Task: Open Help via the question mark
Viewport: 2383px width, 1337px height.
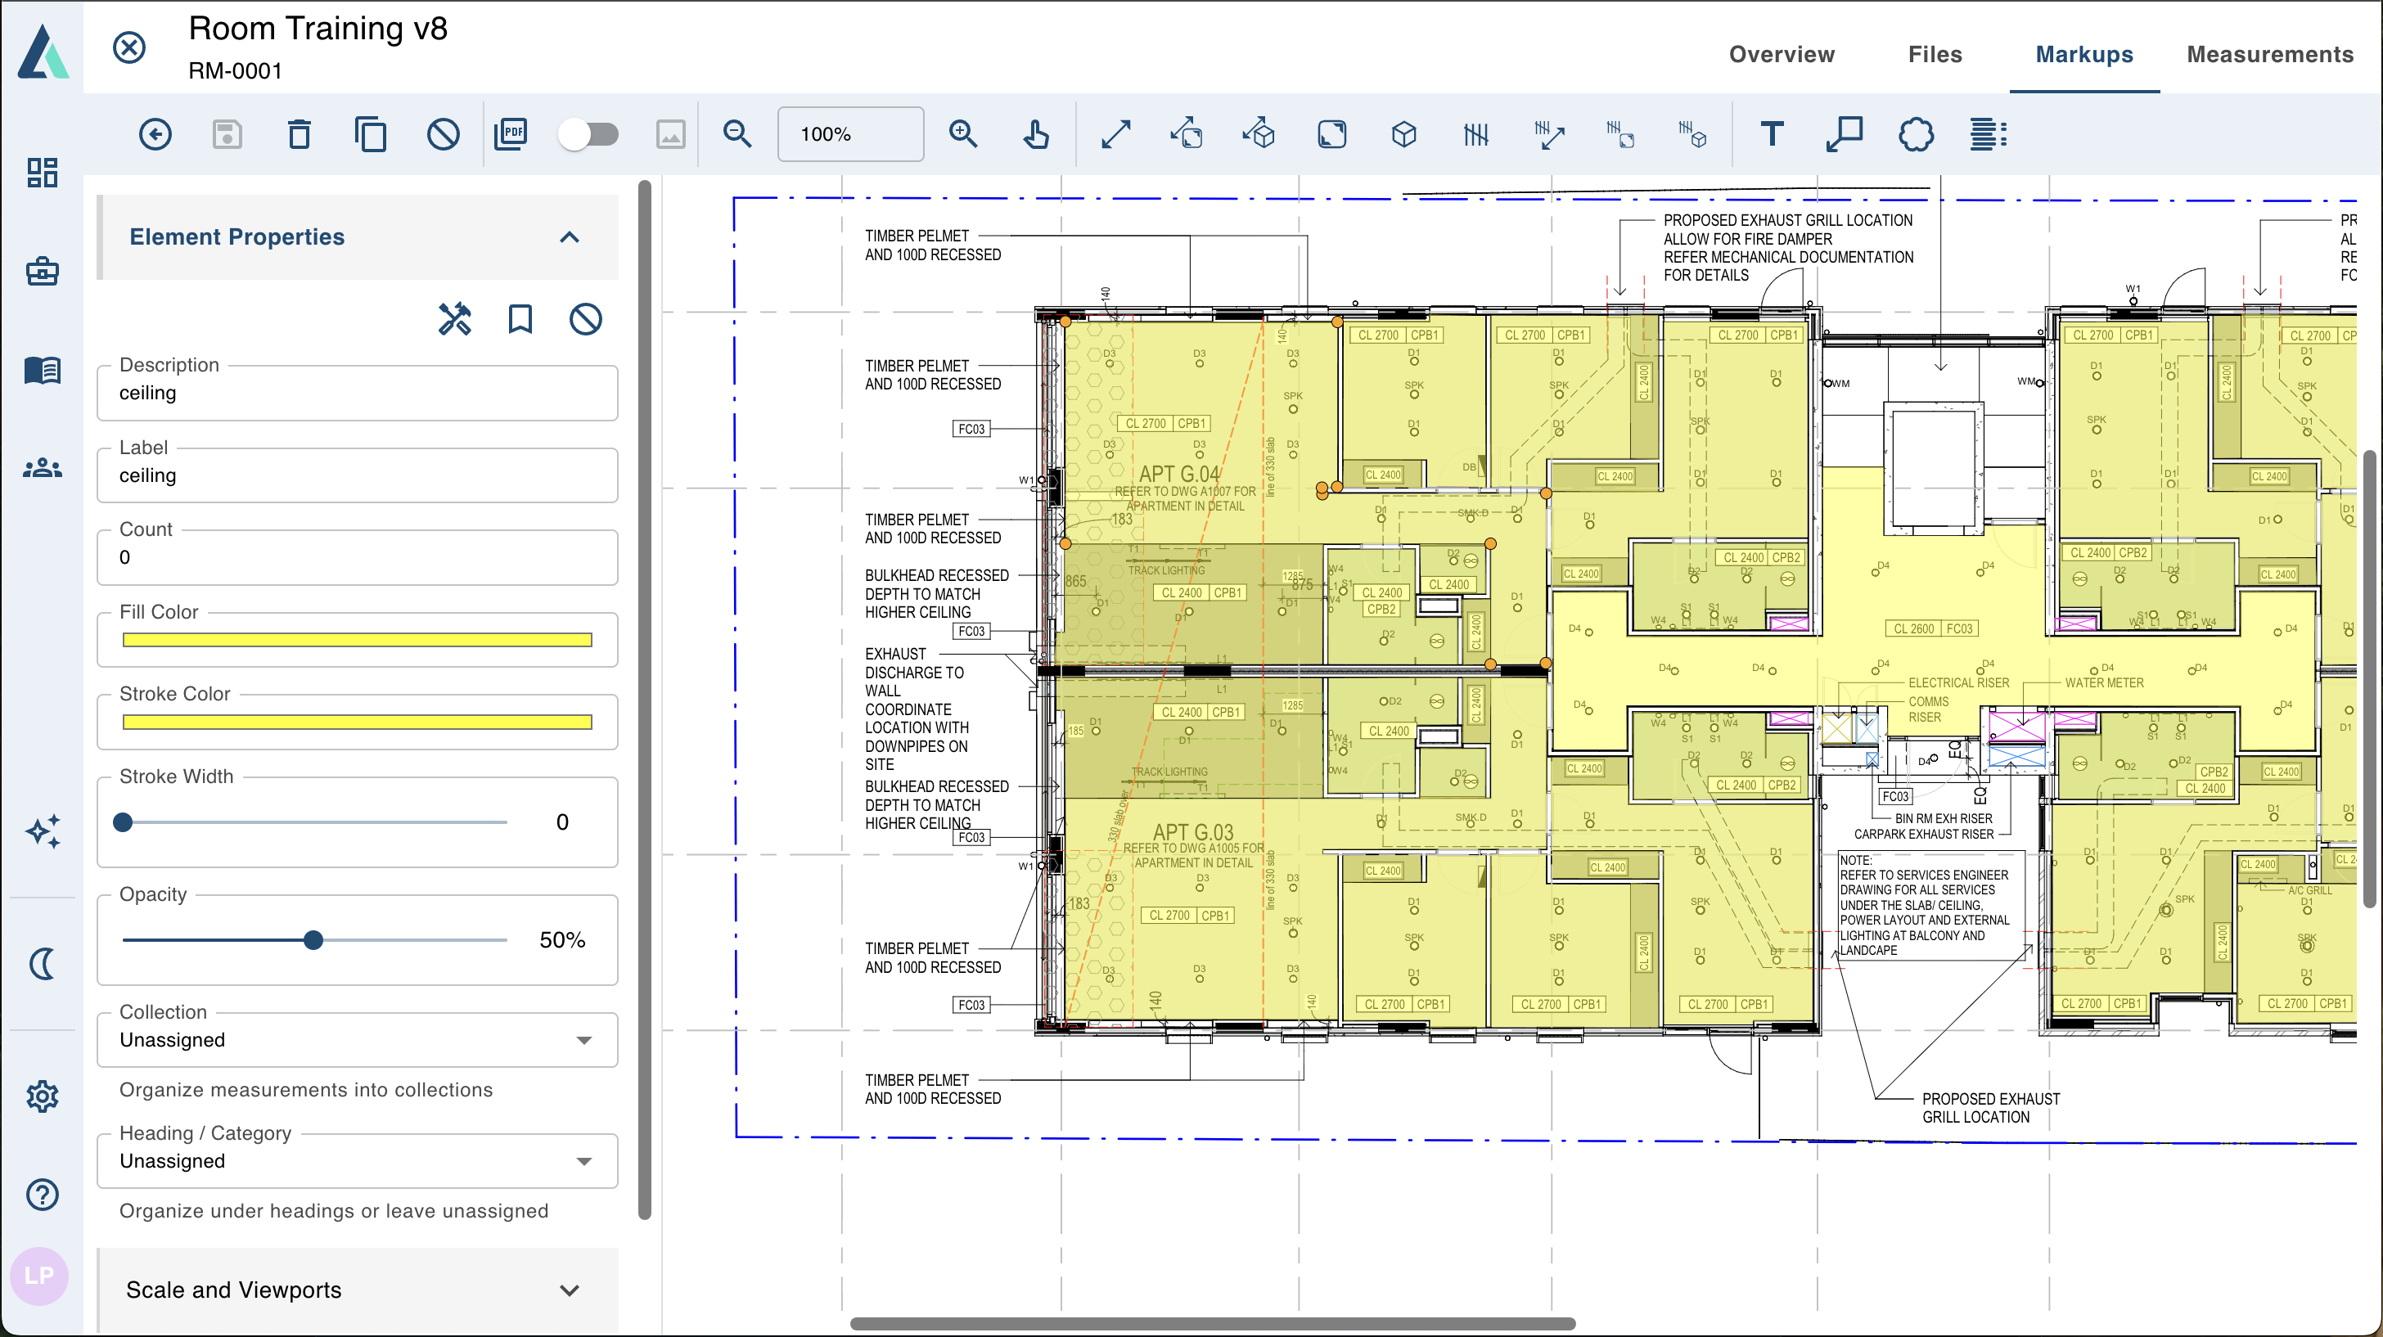Action: [42, 1195]
